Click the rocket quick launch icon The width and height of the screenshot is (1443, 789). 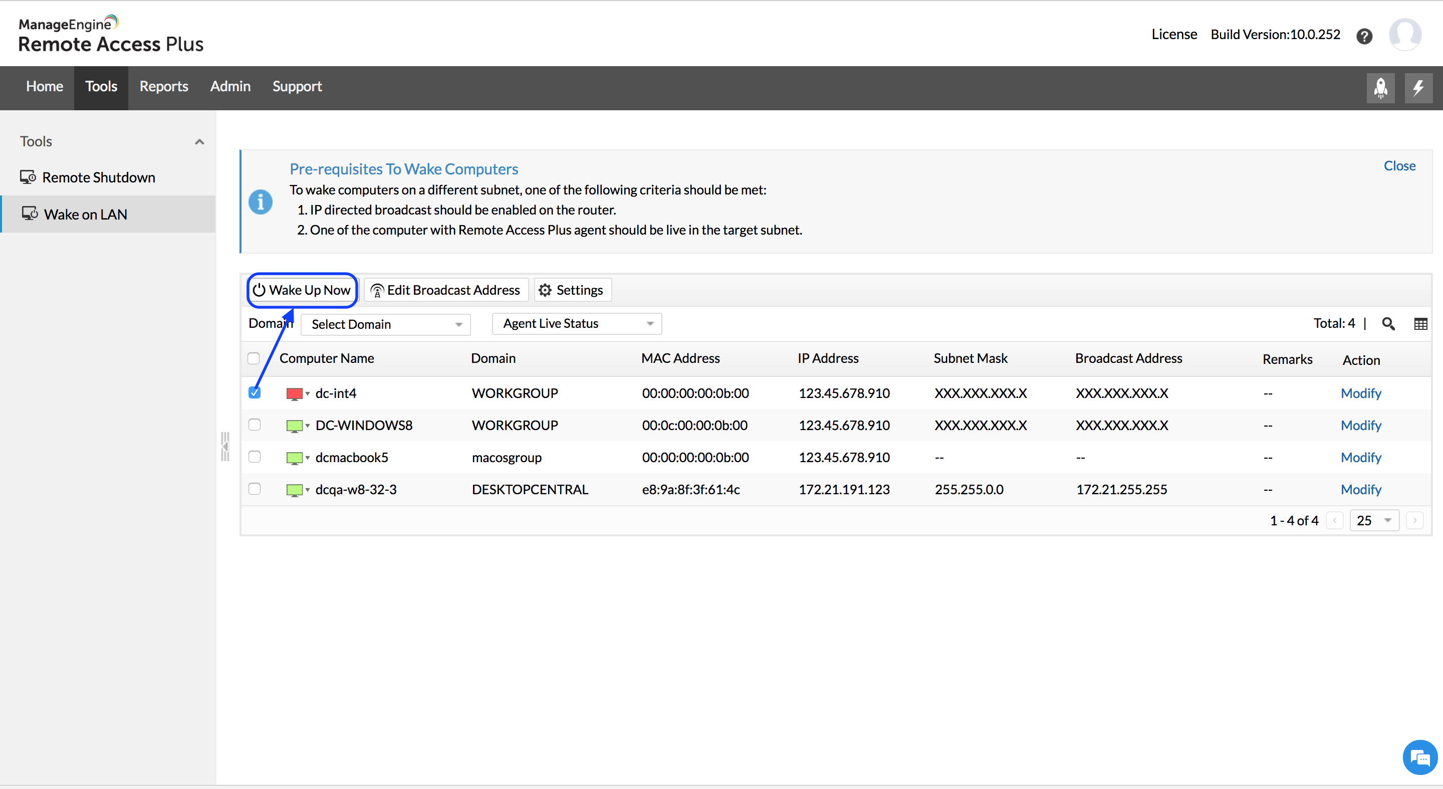1380,88
